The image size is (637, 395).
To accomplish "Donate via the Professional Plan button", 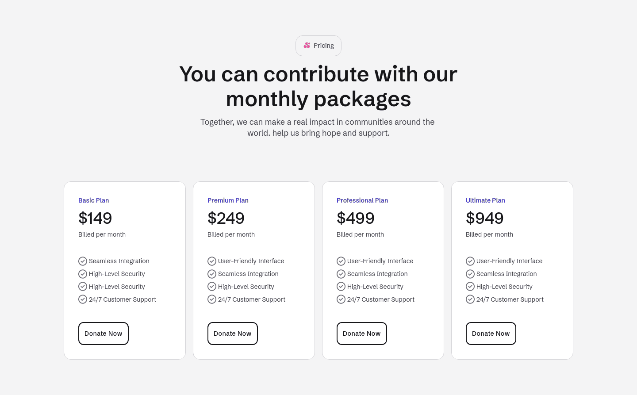I will pos(361,334).
